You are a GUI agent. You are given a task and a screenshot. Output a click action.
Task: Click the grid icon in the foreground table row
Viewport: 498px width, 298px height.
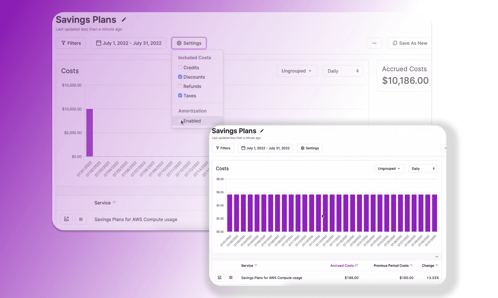(231, 278)
